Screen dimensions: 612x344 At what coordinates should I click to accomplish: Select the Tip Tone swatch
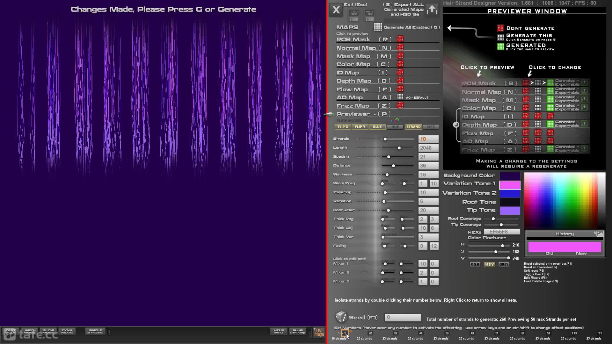point(510,211)
